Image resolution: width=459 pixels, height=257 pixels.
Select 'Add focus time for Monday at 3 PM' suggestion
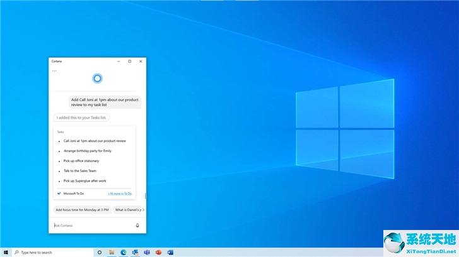point(82,210)
